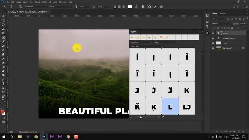Select the Frame tool
The image size is (249, 140).
[x=3, y=37]
